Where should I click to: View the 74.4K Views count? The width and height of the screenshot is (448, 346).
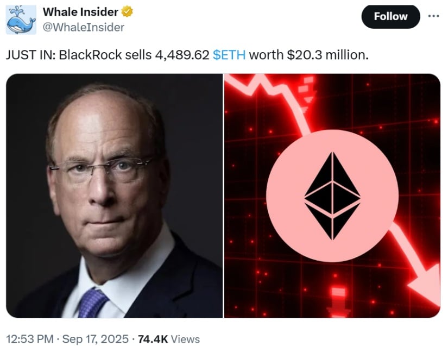[x=169, y=339]
